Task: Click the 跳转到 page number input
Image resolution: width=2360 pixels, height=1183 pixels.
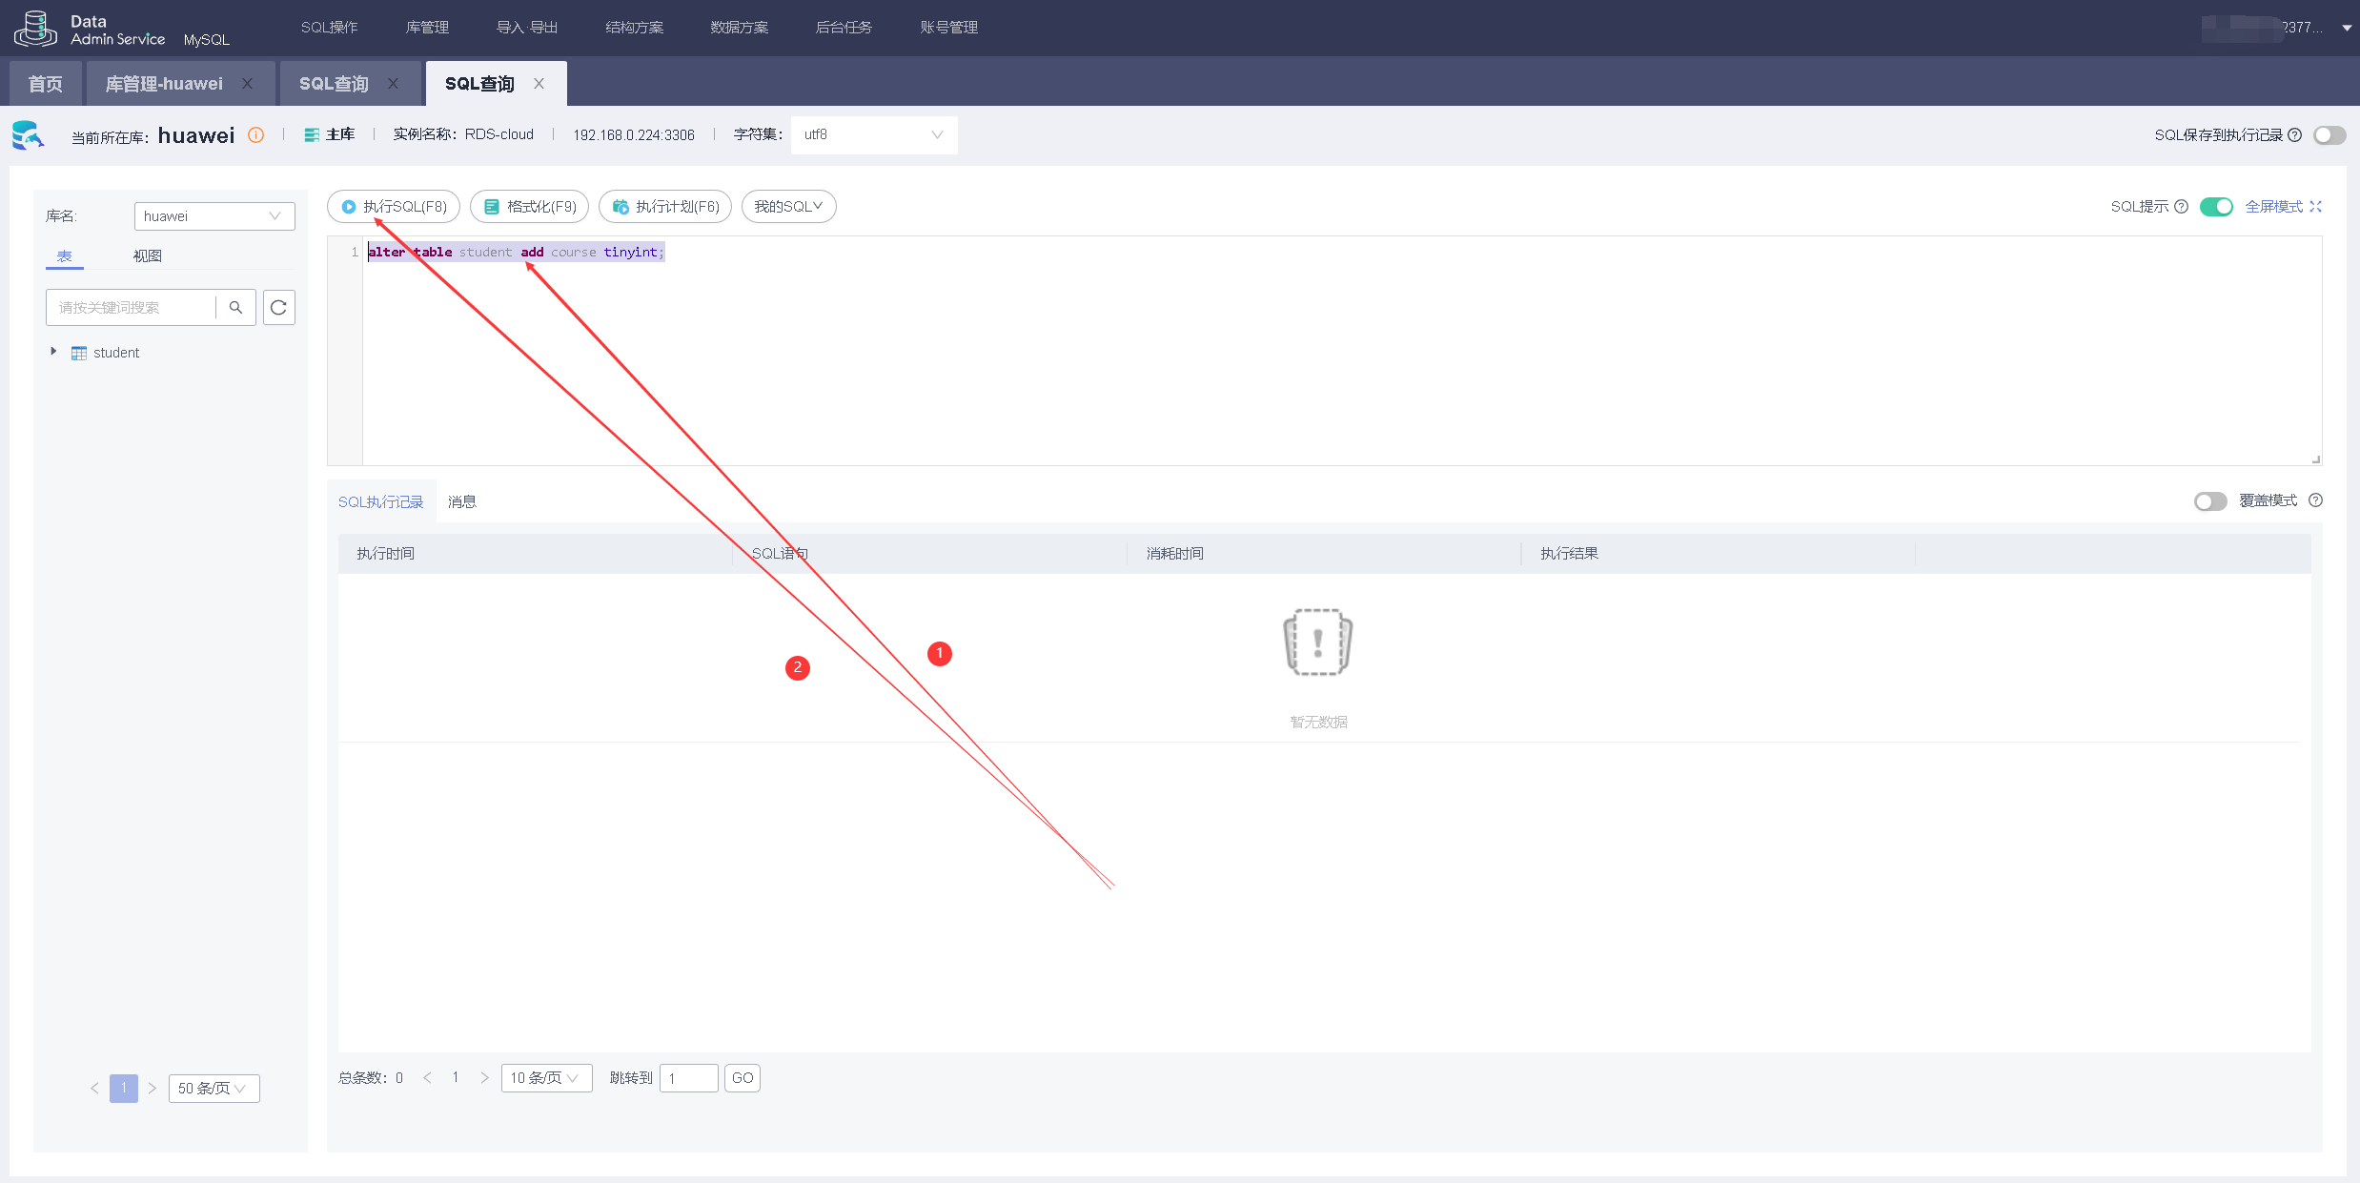Action: tap(688, 1078)
